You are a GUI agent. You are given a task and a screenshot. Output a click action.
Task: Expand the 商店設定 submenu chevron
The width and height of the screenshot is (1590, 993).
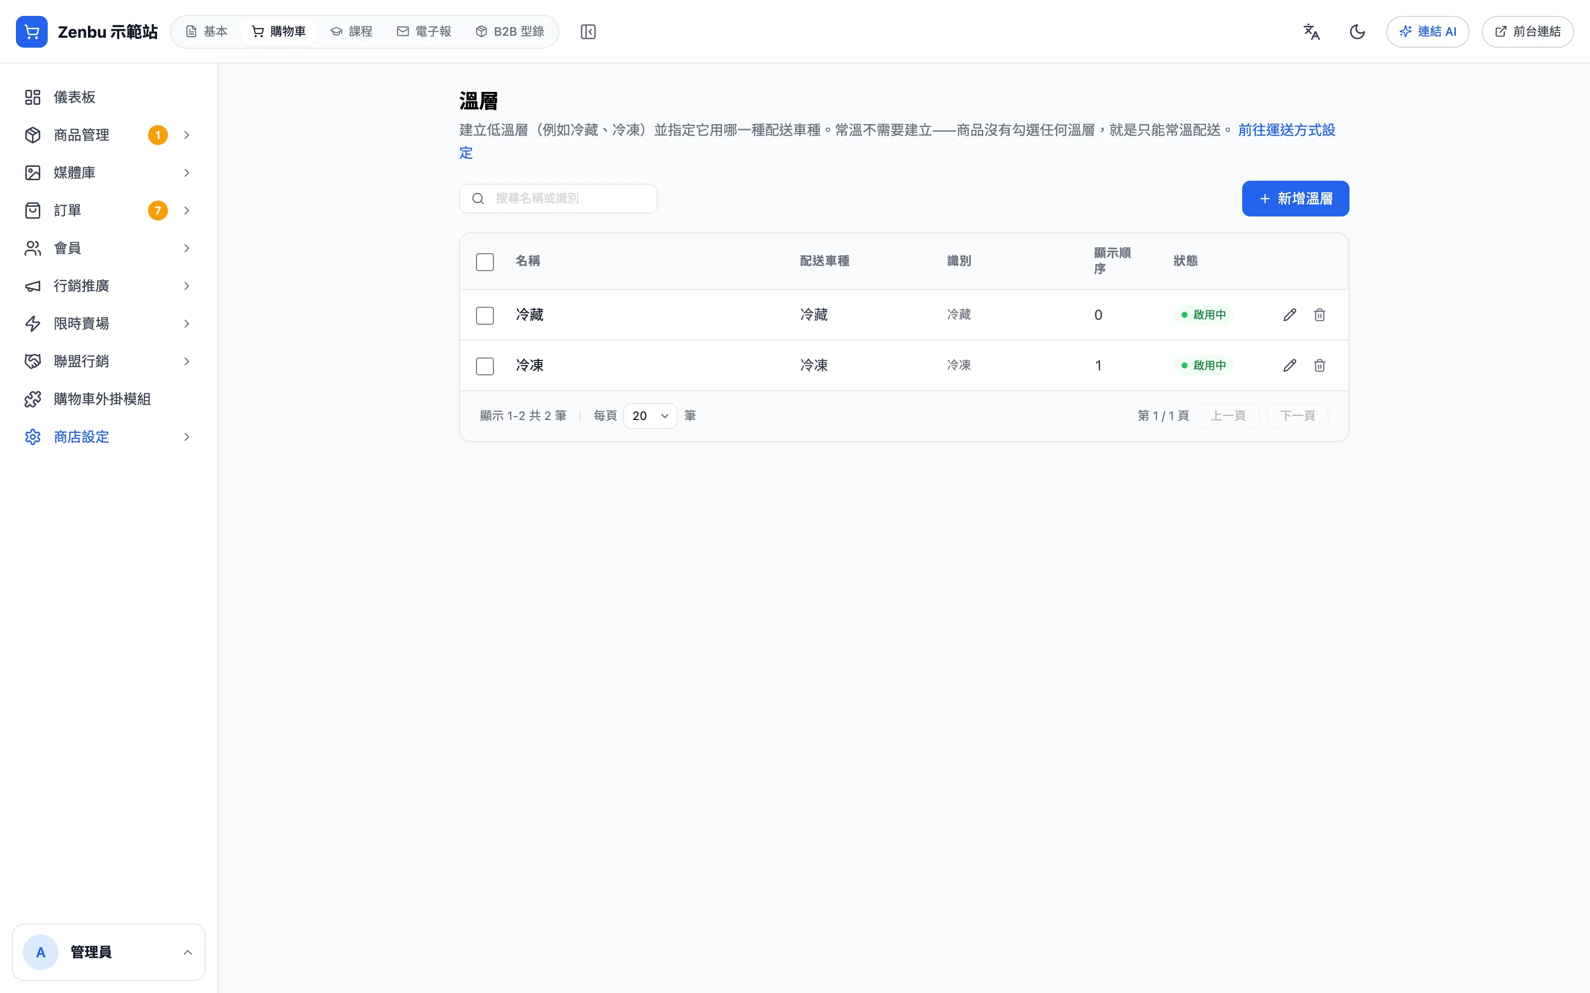click(x=187, y=437)
